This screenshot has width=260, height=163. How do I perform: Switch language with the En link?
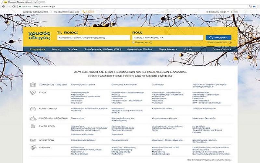click(x=236, y=12)
